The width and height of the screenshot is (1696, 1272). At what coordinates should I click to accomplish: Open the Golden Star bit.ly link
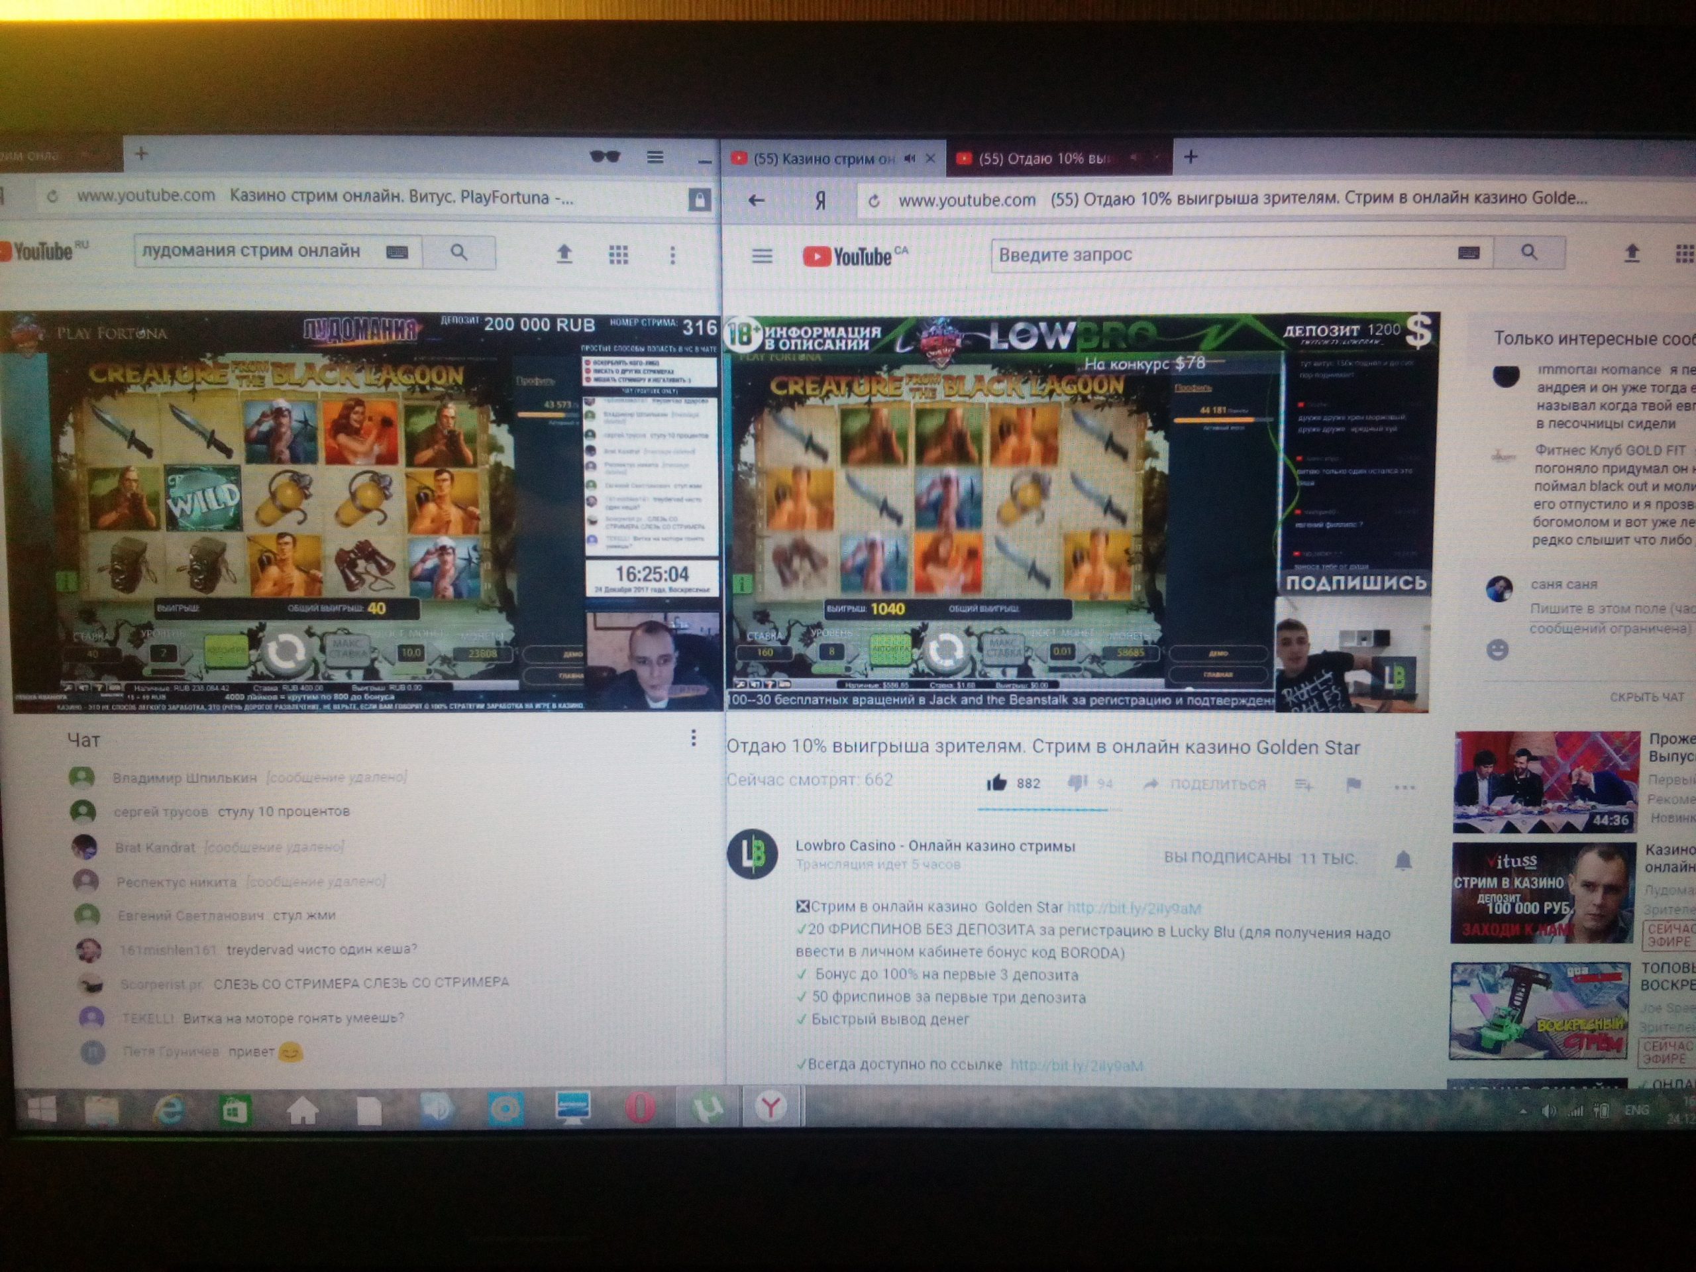[x=1134, y=908]
